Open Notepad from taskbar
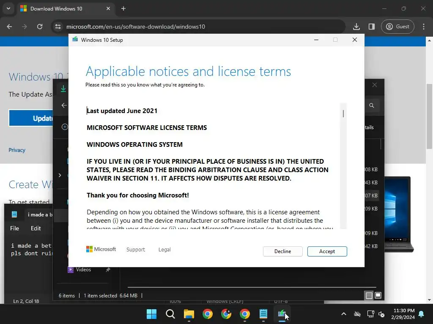The image size is (433, 324). 263,314
